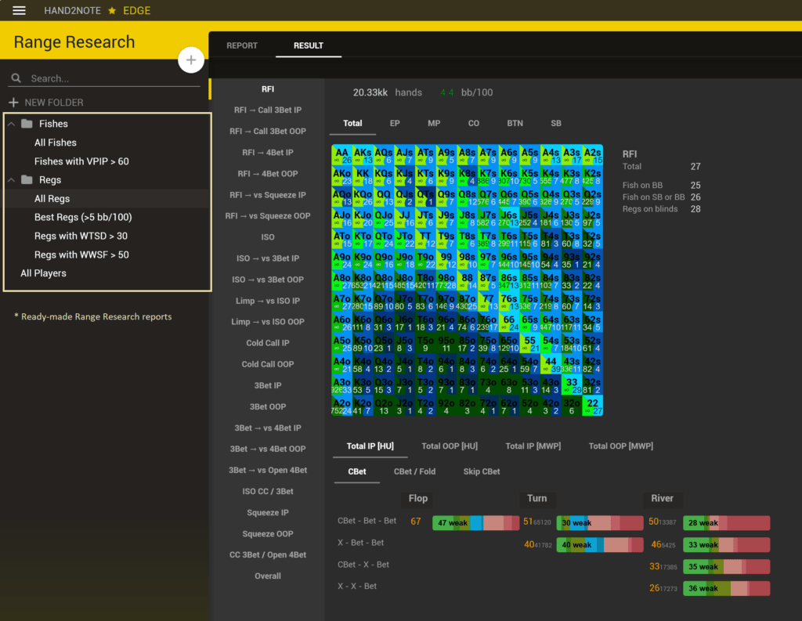Switch to the REPORT tab
This screenshot has height=621, width=802.
[242, 45]
